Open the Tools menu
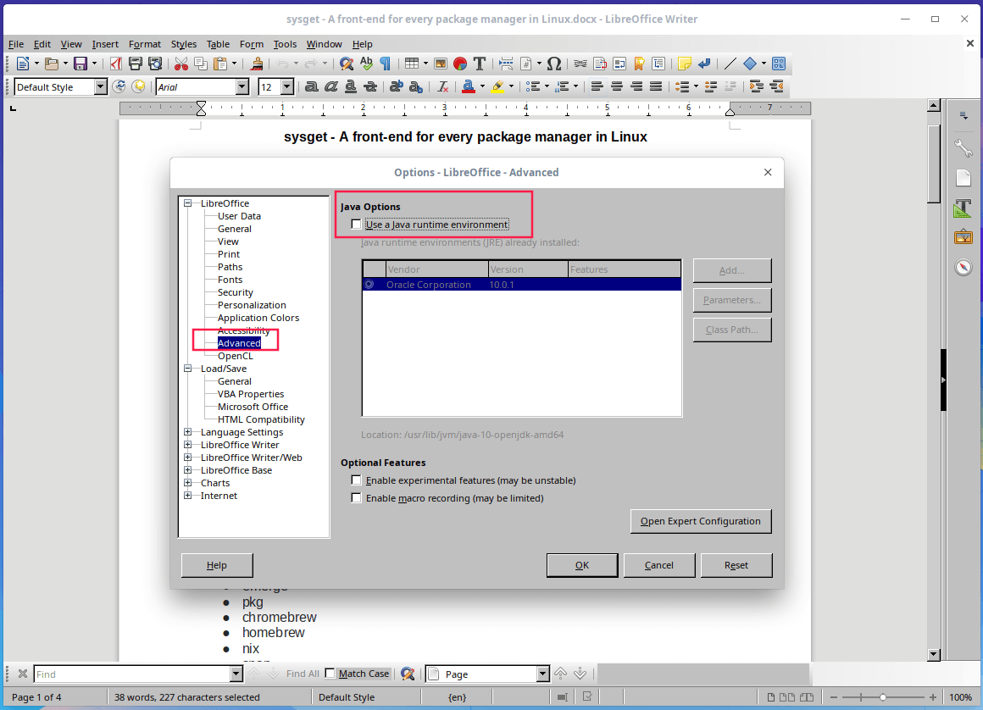The image size is (983, 710). pyautogui.click(x=285, y=44)
